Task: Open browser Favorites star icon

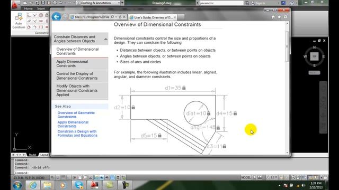Action: tap(279, 17)
